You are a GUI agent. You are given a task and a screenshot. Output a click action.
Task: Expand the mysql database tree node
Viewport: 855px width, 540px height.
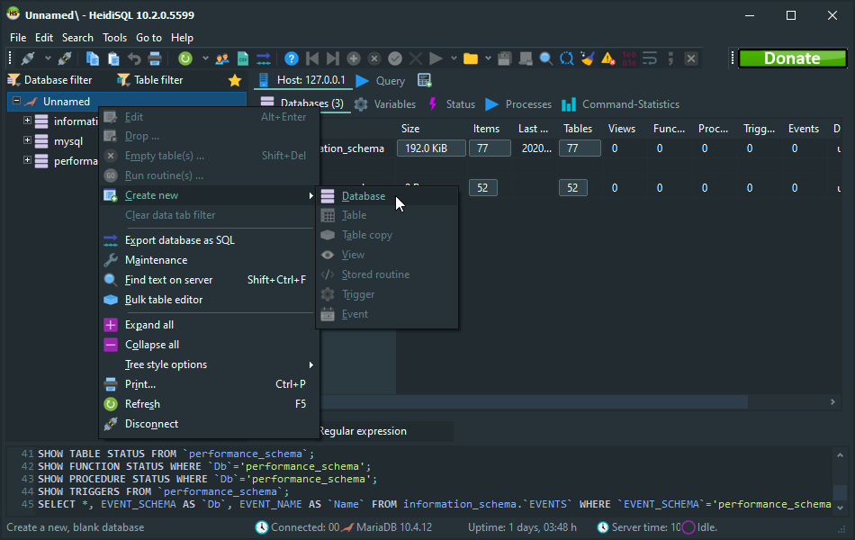pyautogui.click(x=27, y=140)
